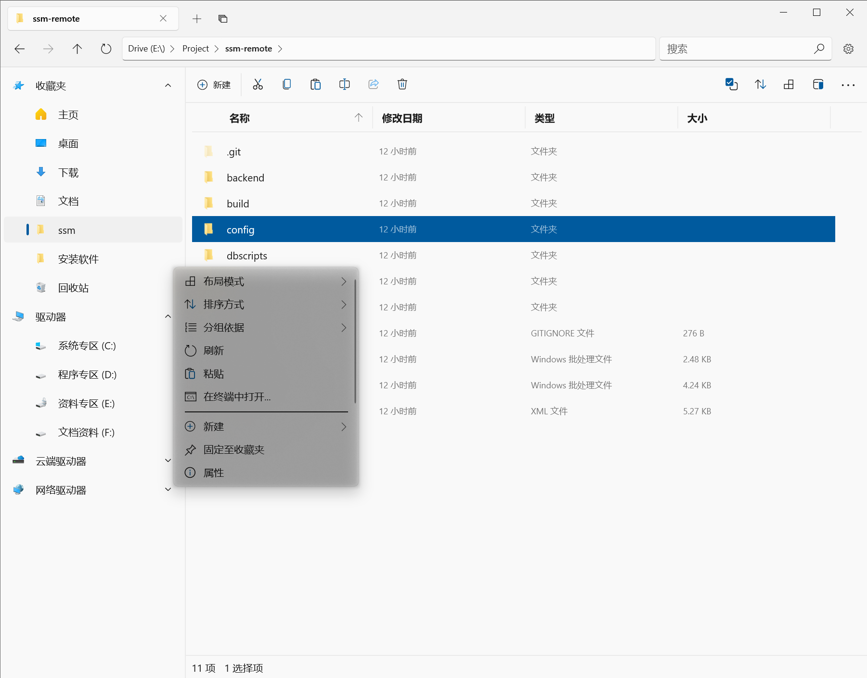Navigate to Project via breadcrumb
Screen dimensions: 867x678
[195, 48]
